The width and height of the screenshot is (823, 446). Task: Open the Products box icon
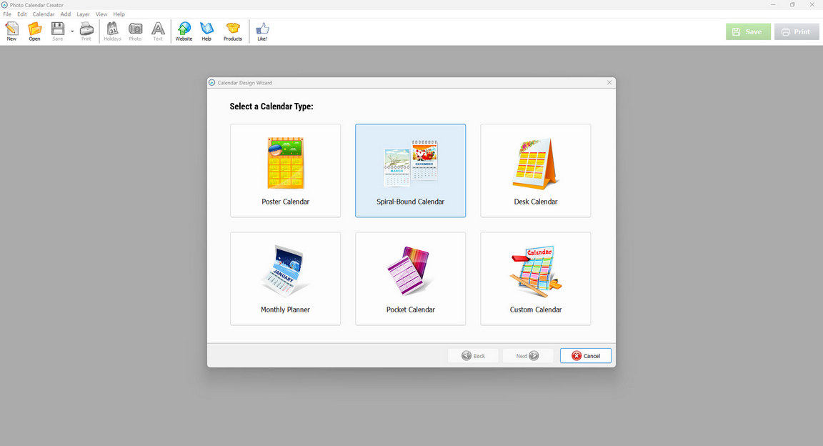[233, 31]
